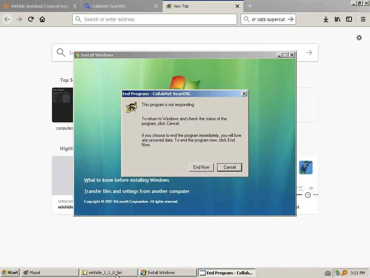
Task: Click the Install Windows title bar icon
Action: pos(77,55)
